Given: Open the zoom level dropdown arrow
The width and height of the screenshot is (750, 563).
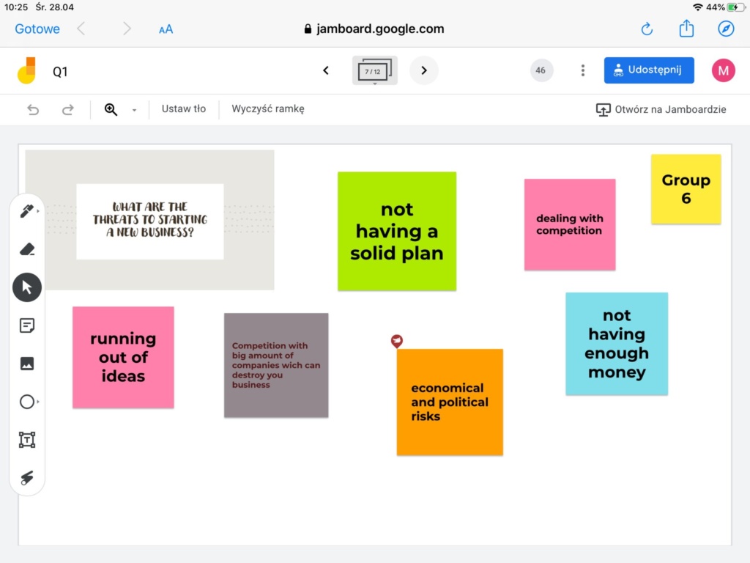Looking at the screenshot, I should (134, 110).
